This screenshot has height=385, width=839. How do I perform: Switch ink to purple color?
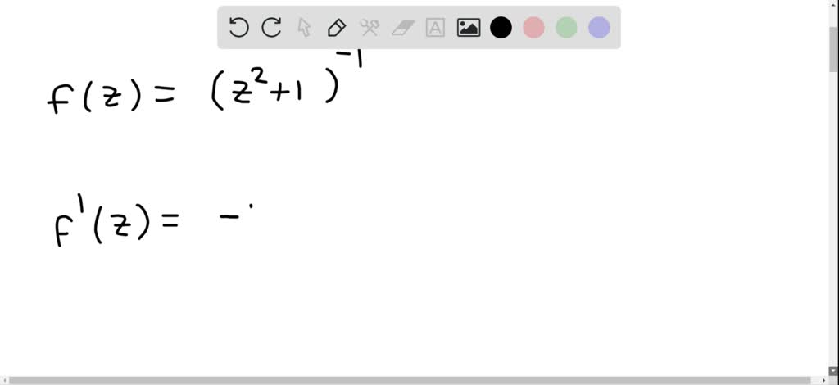599,27
